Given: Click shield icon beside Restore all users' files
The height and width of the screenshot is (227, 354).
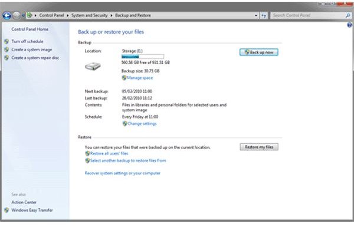Looking at the screenshot, I should click(87, 153).
